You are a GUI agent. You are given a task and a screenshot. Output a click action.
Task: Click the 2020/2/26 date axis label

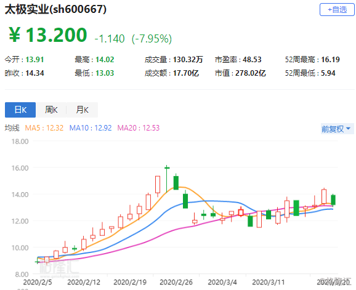[176, 282]
